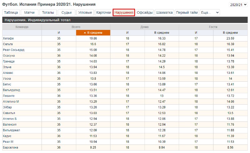Viewport: 250px width, 153px height.
Task: Select the Судьи tab
Action: point(67,12)
